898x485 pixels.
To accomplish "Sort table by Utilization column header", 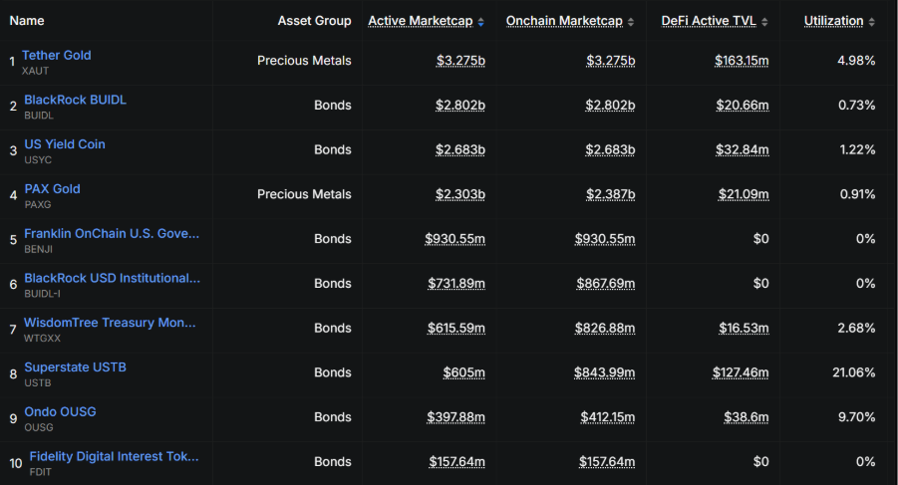I will (833, 21).
